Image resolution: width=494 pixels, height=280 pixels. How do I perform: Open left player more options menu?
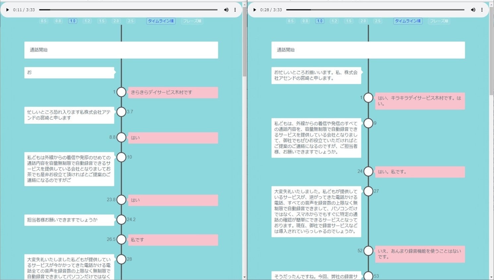(235, 10)
